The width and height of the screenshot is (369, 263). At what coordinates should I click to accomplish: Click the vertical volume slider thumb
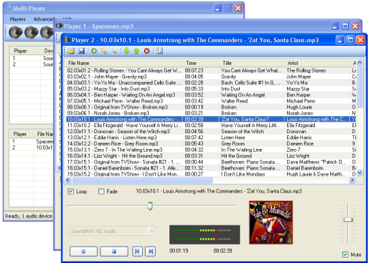click(x=348, y=220)
